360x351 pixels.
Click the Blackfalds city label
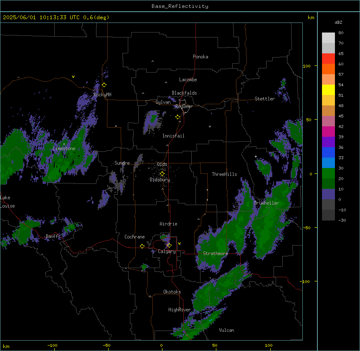click(184, 93)
